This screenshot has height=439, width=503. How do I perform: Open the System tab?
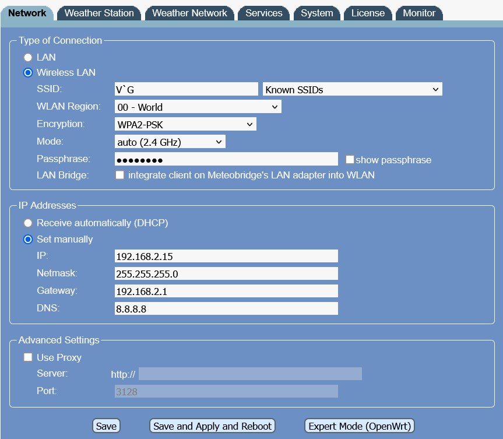coord(317,13)
